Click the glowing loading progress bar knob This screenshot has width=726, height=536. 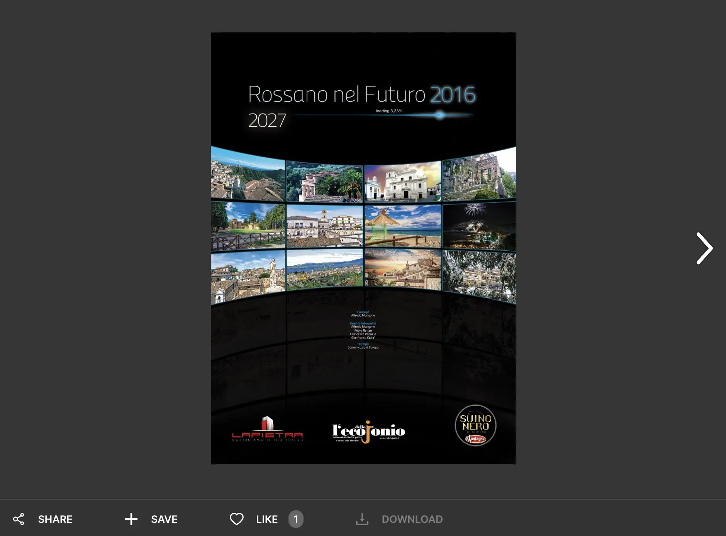click(x=439, y=115)
